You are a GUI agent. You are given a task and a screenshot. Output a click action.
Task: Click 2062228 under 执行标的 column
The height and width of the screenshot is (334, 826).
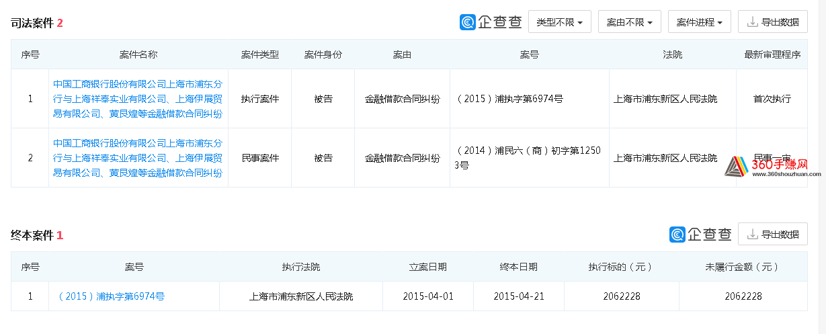click(x=622, y=296)
